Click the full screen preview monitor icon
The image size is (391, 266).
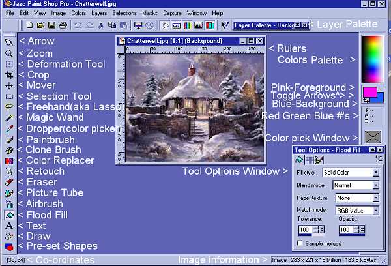coord(138,25)
